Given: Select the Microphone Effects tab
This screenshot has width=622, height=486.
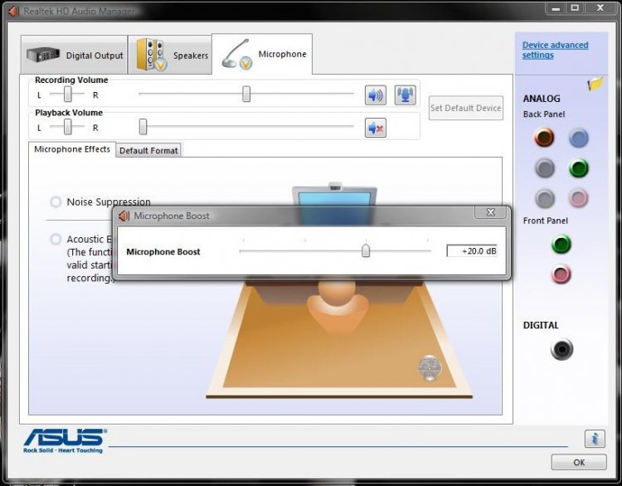Looking at the screenshot, I should coord(72,149).
